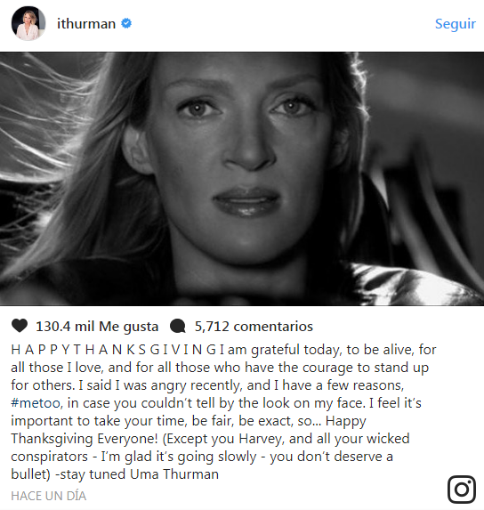Click the spaced HAPPY THANKSGIVING caption opening

[114, 350]
